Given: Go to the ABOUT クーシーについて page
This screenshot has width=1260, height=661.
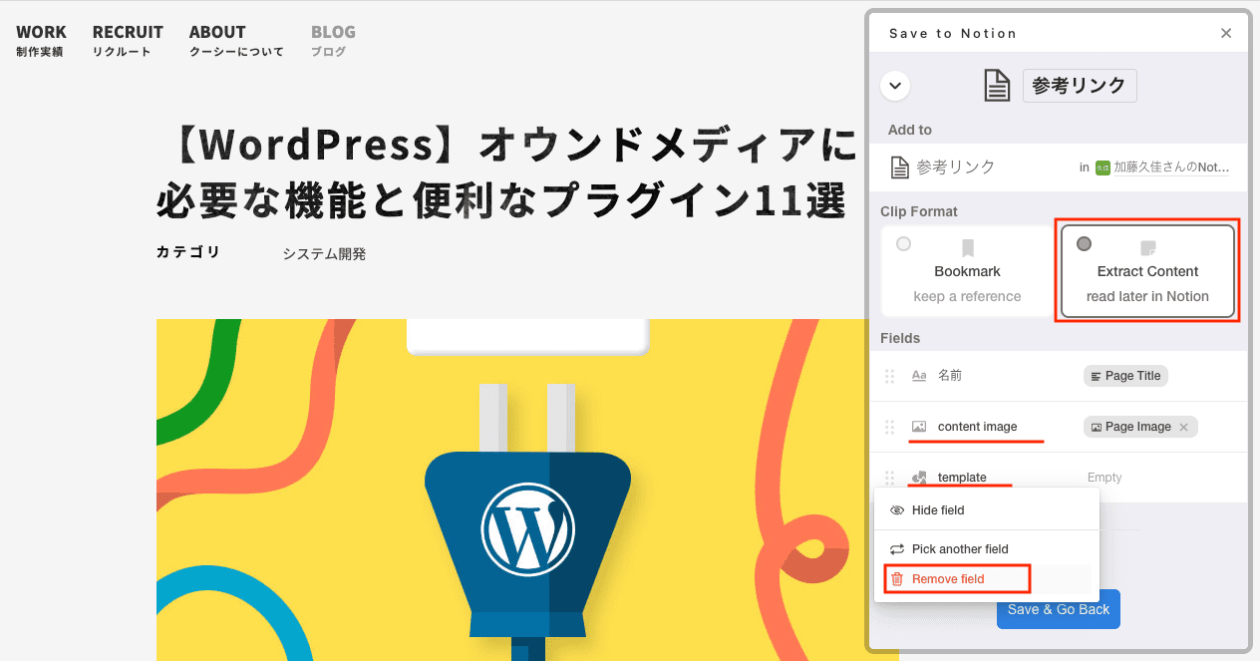Looking at the screenshot, I should [x=236, y=40].
